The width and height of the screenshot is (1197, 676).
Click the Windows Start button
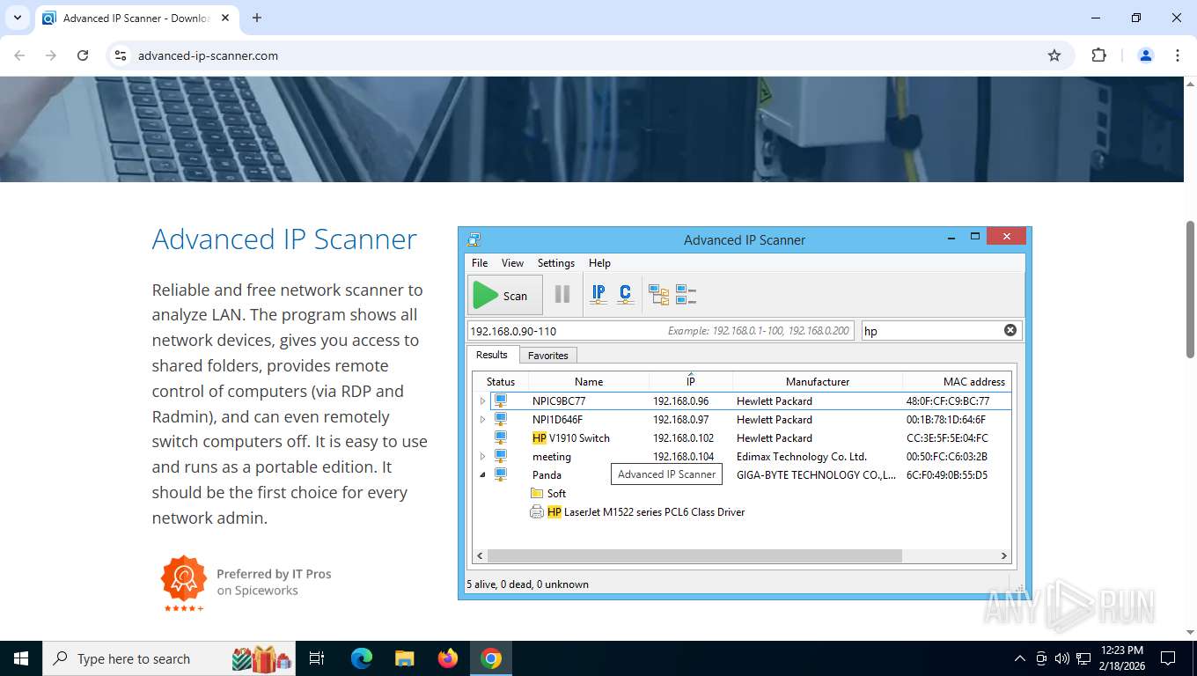pyautogui.click(x=21, y=658)
